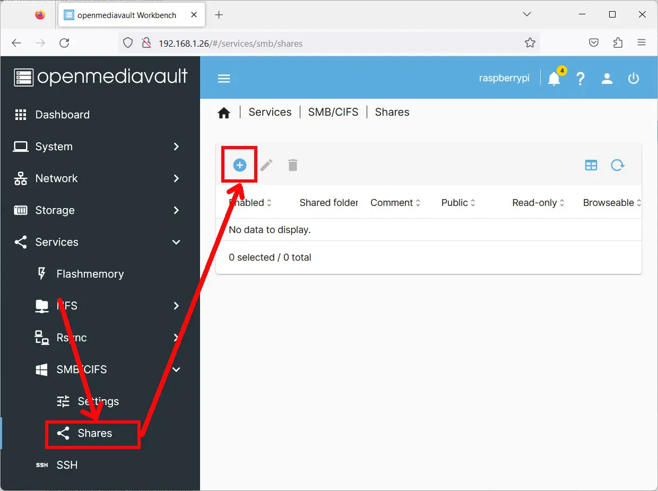Screen dimensions: 658x491
Task: Click the browser address bar URL
Action: click(230, 44)
